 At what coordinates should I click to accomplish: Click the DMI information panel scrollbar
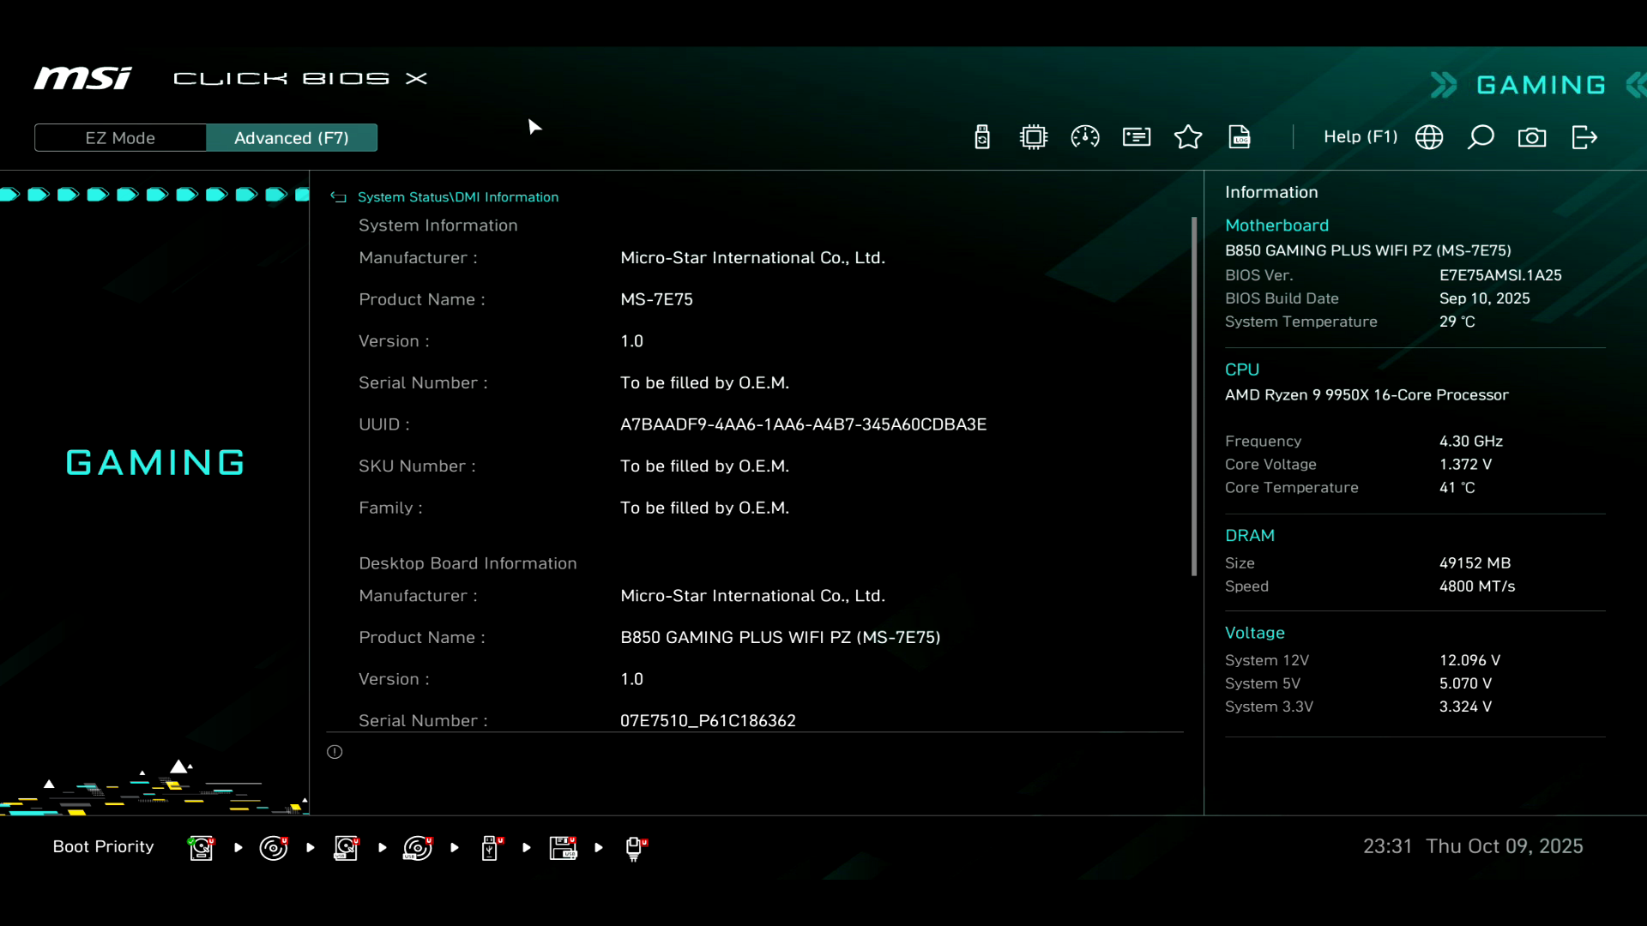1193,396
